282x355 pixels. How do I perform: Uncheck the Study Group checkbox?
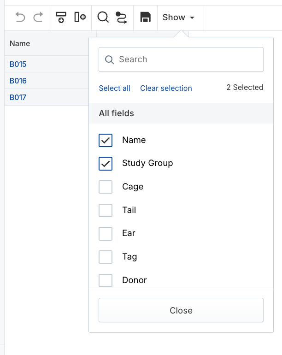click(x=106, y=164)
